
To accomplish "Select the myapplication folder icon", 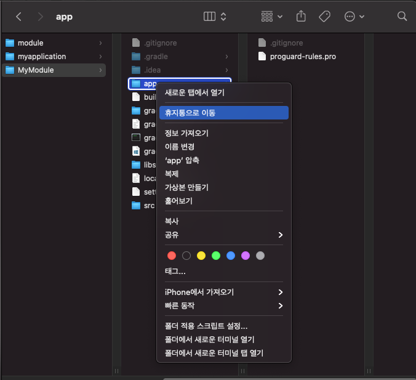I will pyautogui.click(x=10, y=56).
